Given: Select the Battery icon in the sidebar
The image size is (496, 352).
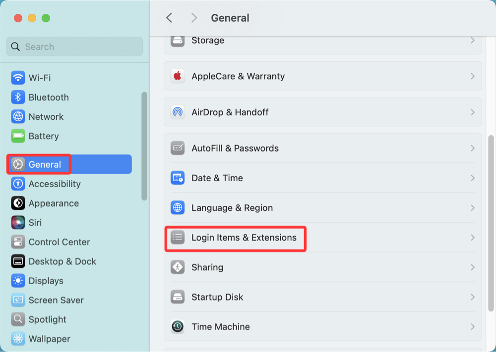Looking at the screenshot, I should [18, 136].
